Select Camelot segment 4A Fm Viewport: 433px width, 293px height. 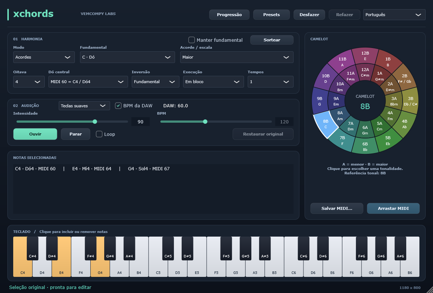(390, 115)
